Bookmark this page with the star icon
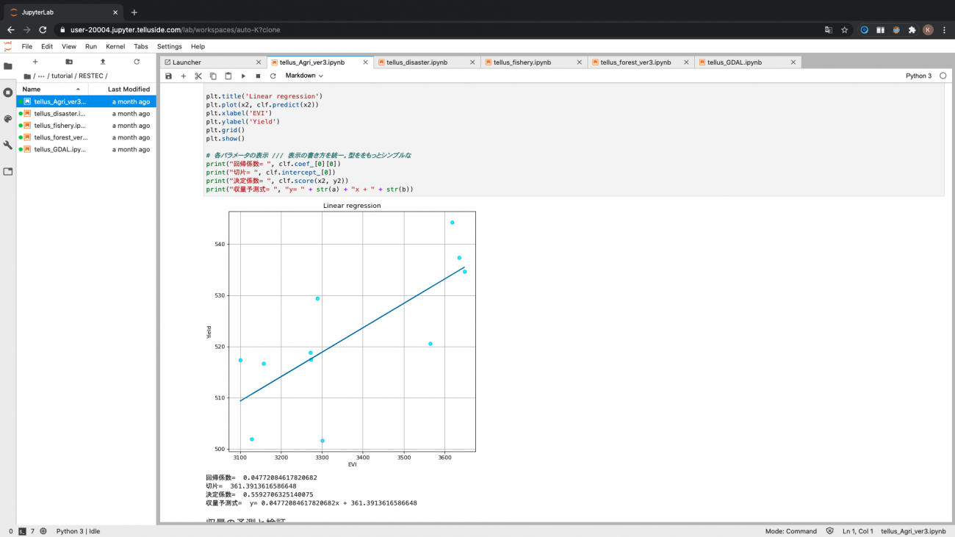Image resolution: width=955 pixels, height=537 pixels. click(845, 30)
